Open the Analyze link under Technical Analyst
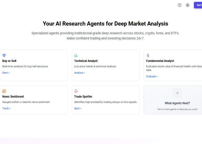The height and width of the screenshot is (144, 202). (x=80, y=73)
